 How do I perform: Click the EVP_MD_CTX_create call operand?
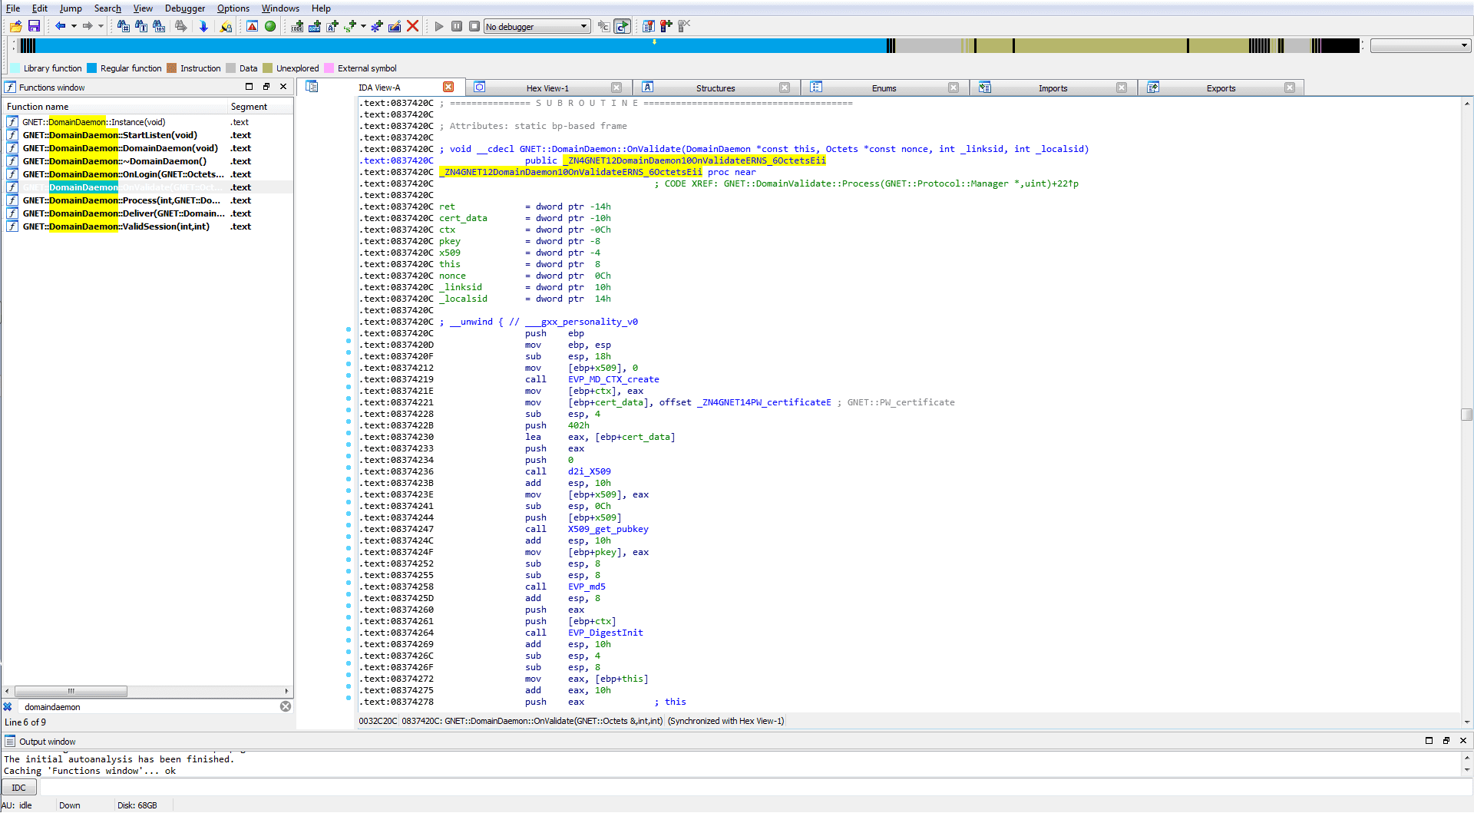click(613, 379)
